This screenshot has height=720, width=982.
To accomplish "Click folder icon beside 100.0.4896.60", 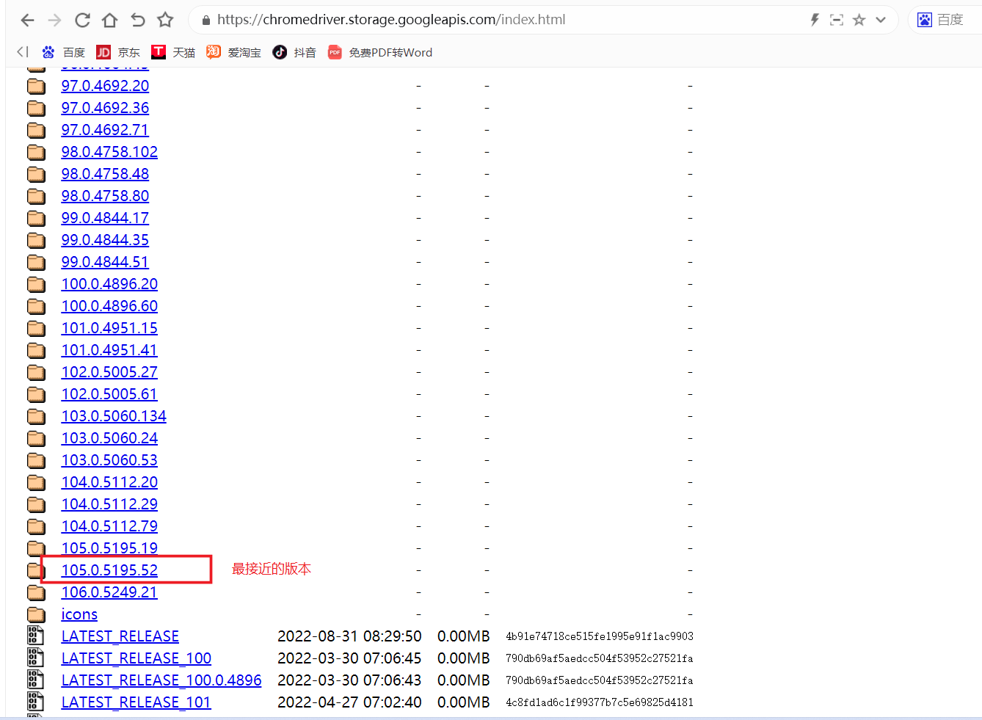I will pyautogui.click(x=36, y=306).
